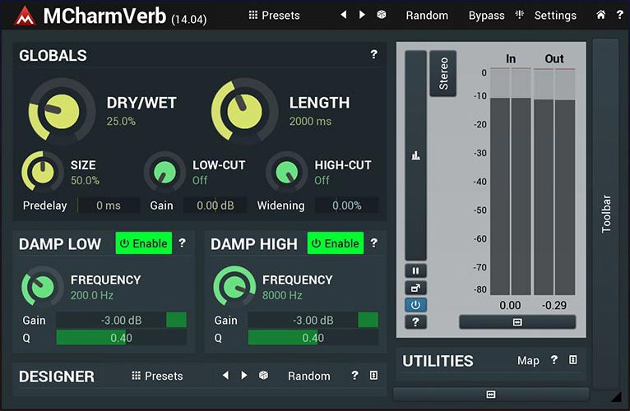
Task: Click the Bypass button
Action: coord(486,15)
